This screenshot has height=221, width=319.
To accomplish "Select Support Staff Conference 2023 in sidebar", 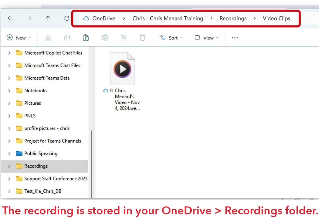I will 56,179.
